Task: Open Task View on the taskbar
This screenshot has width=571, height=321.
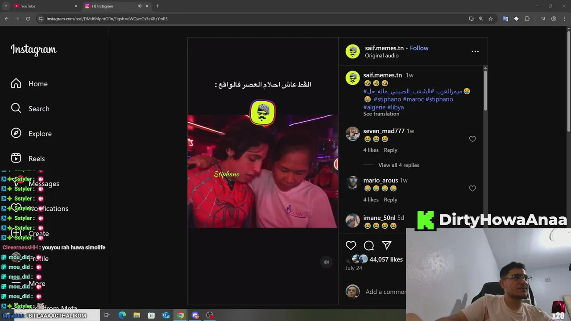Action: point(107,315)
